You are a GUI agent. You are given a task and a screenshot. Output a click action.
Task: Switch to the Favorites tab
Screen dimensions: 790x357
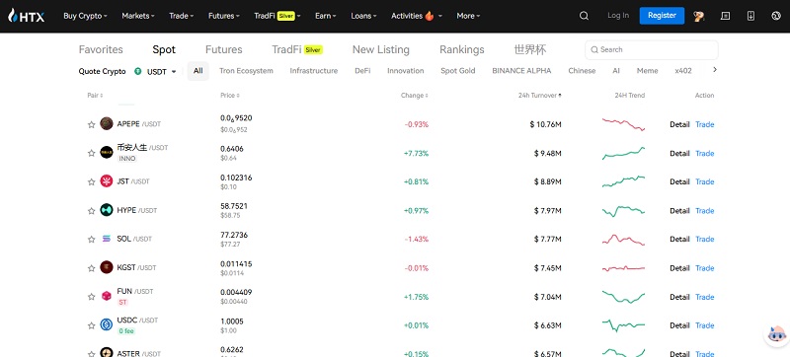pyautogui.click(x=101, y=49)
